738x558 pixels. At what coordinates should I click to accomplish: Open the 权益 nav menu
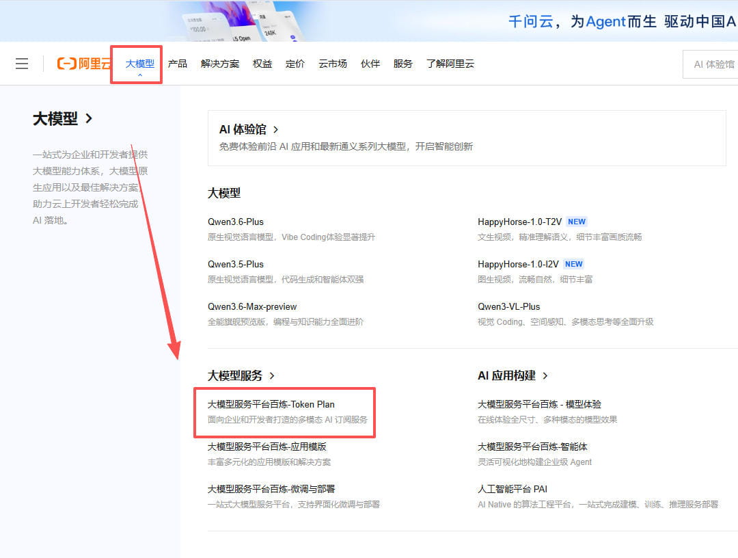(262, 64)
